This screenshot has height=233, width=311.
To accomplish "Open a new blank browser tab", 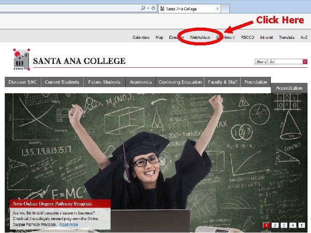I will (x=225, y=9).
